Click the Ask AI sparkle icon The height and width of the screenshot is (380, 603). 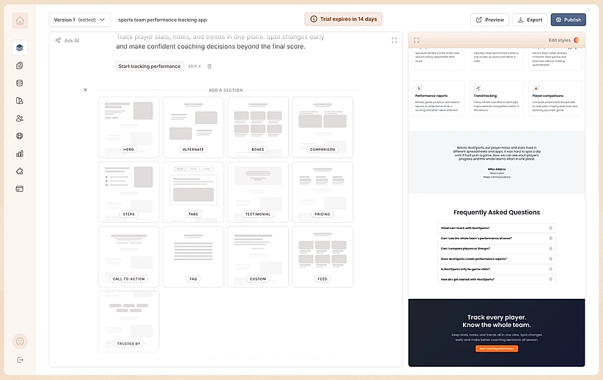click(58, 40)
